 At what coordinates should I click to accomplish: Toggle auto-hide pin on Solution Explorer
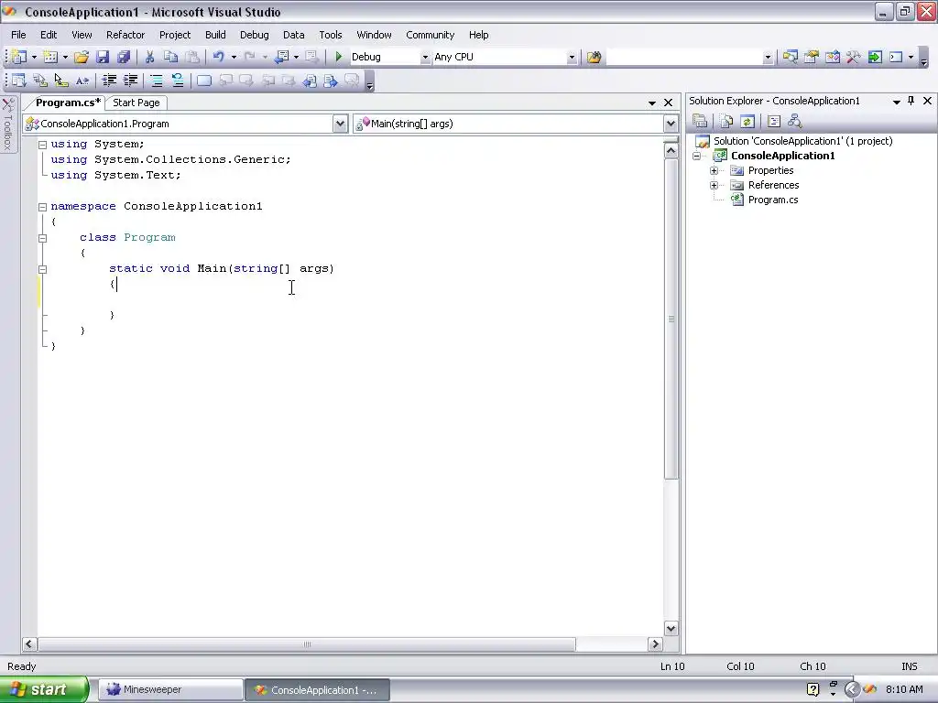(911, 101)
